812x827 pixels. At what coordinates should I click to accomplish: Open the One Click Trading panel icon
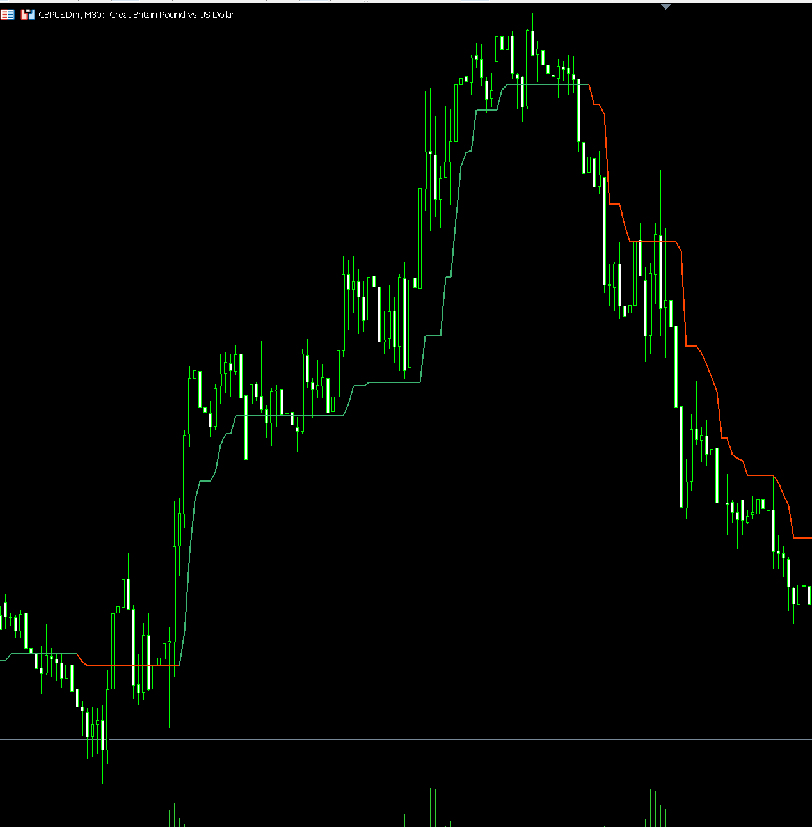pos(7,15)
